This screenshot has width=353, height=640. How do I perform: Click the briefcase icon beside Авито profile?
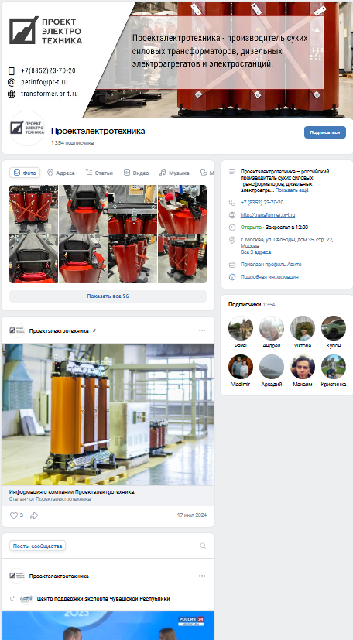232,265
